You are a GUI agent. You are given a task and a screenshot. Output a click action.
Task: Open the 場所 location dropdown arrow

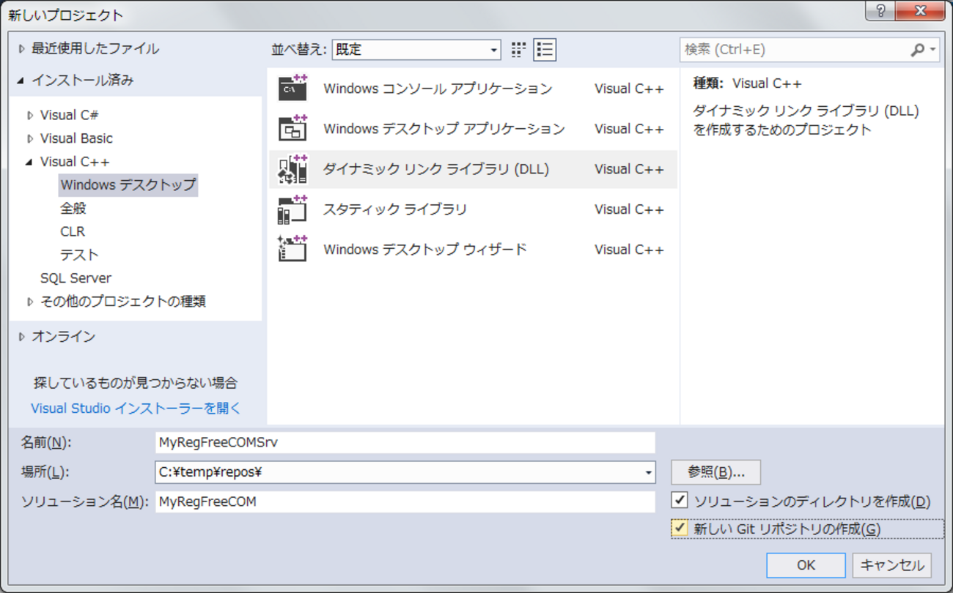[x=648, y=473]
